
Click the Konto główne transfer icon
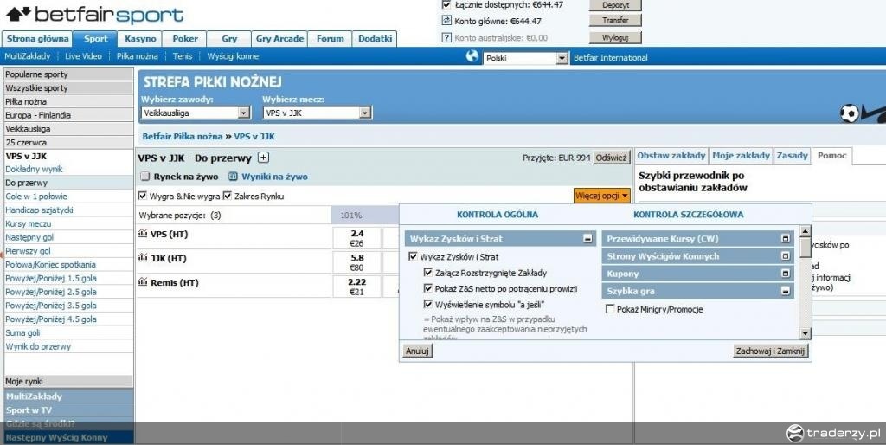pos(446,21)
